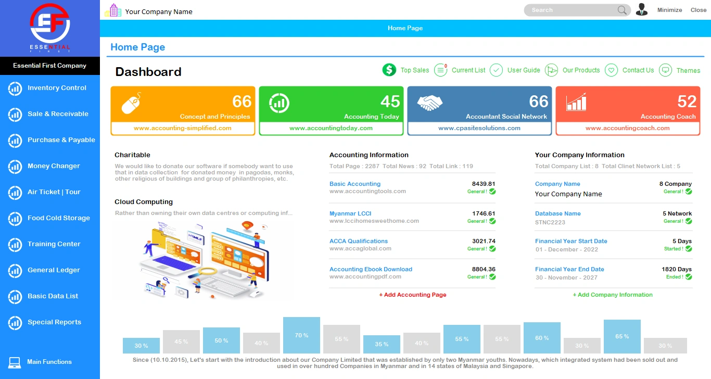Click the General Ledger chart icon

coord(15,271)
